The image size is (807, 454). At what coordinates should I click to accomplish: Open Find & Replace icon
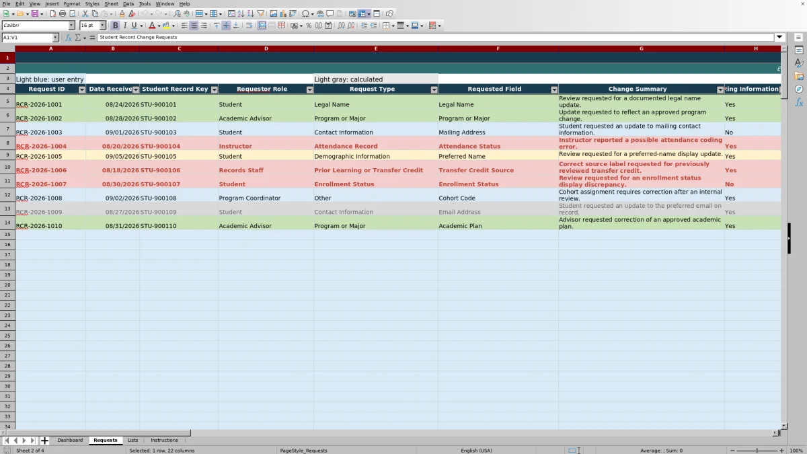pyautogui.click(x=177, y=13)
